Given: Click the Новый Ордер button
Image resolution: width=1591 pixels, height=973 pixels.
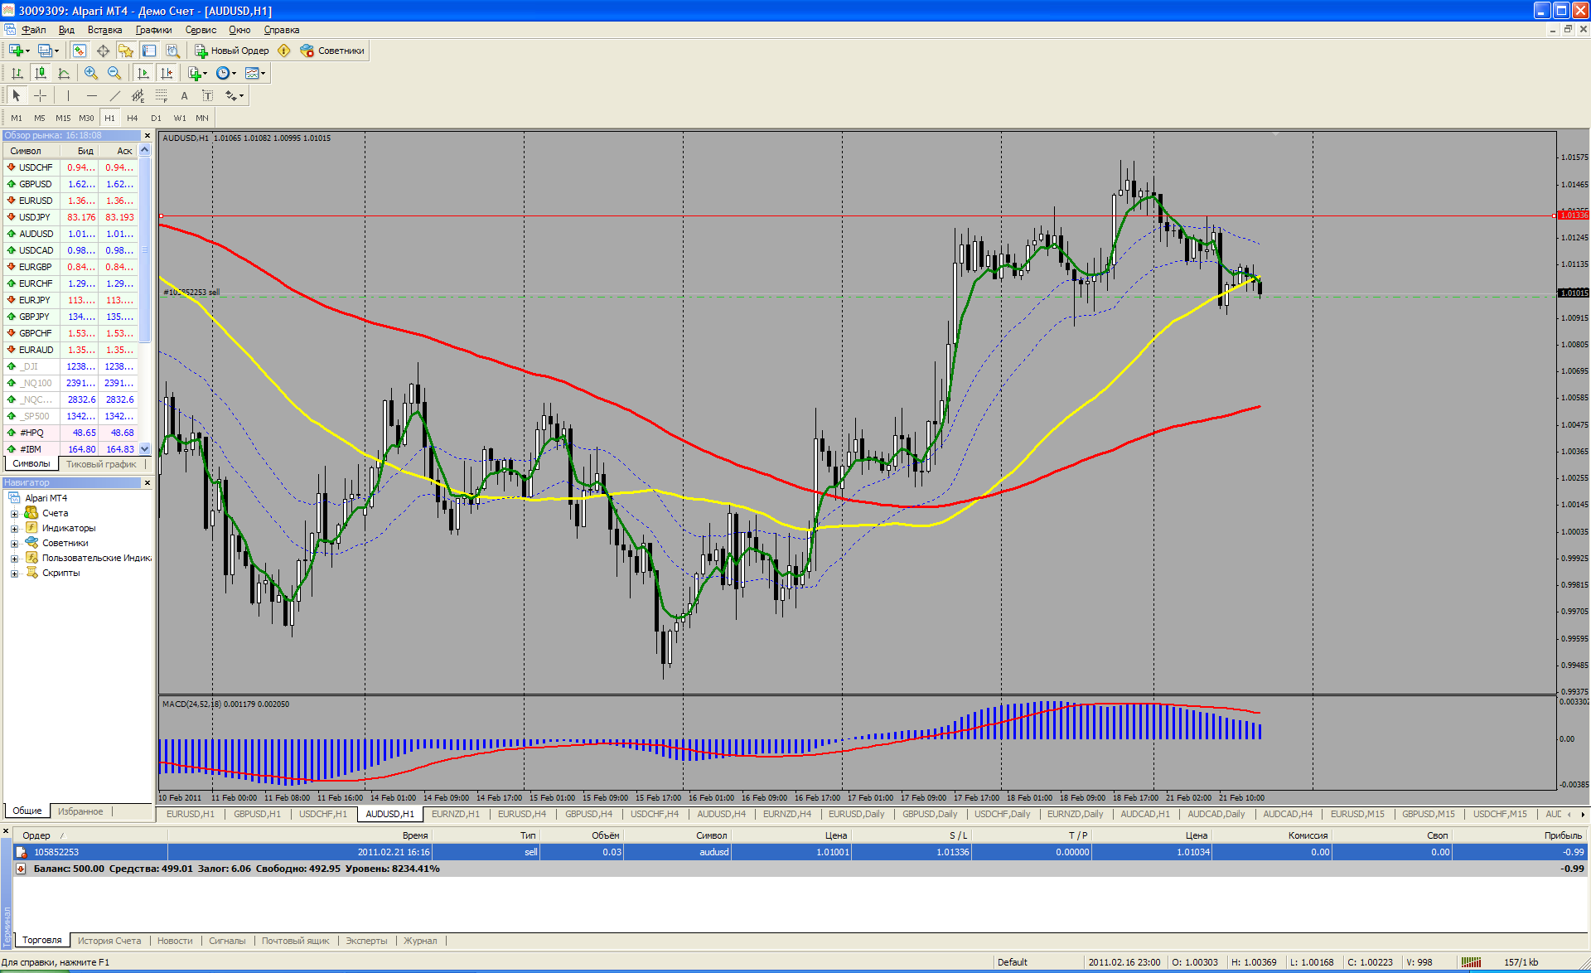Looking at the screenshot, I should 231,51.
